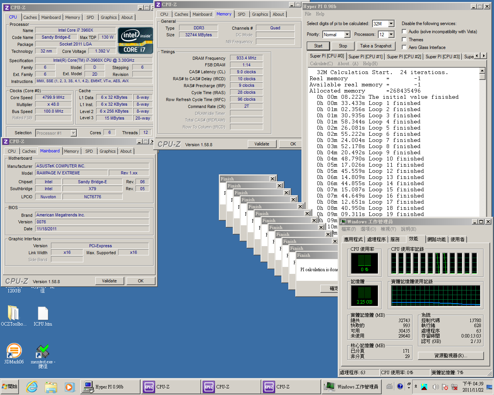The height and width of the screenshot is (395, 494).
Task: Click the Name field Intel Core i7 3960X
Action: (76, 30)
